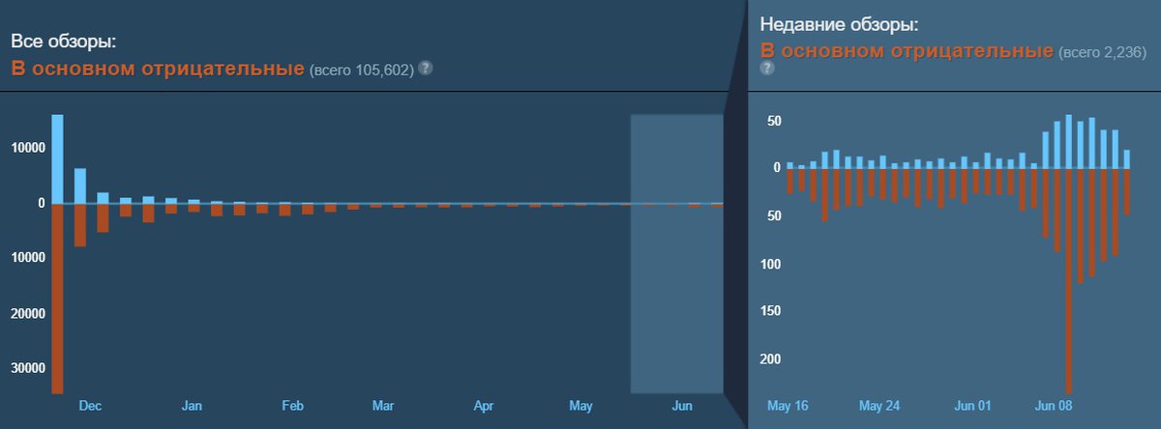Click the Feb label on timeline
This screenshot has width=1161, height=429.
click(293, 406)
